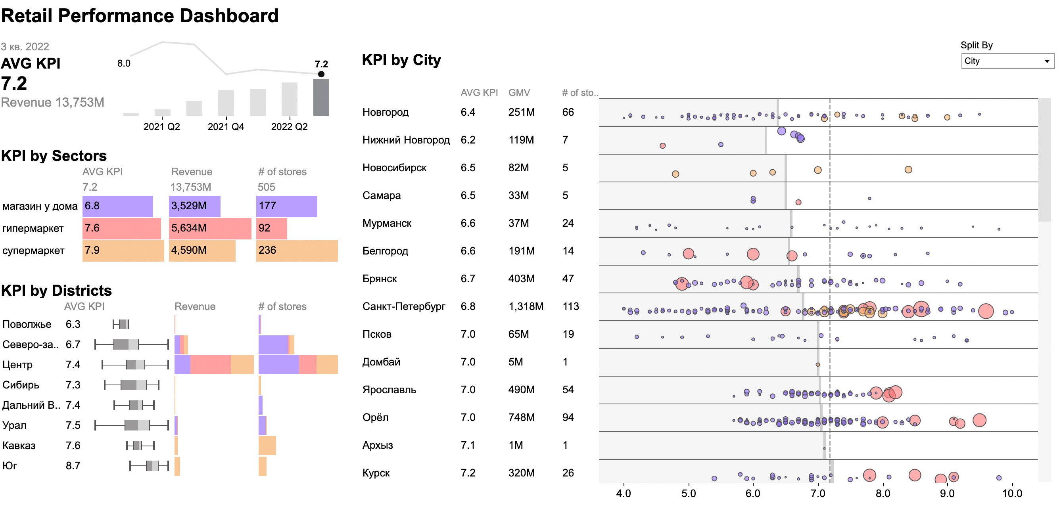1063x507 pixels.
Task: Click the large pink bubble in Белгород row near 6.0
Action: point(753,254)
